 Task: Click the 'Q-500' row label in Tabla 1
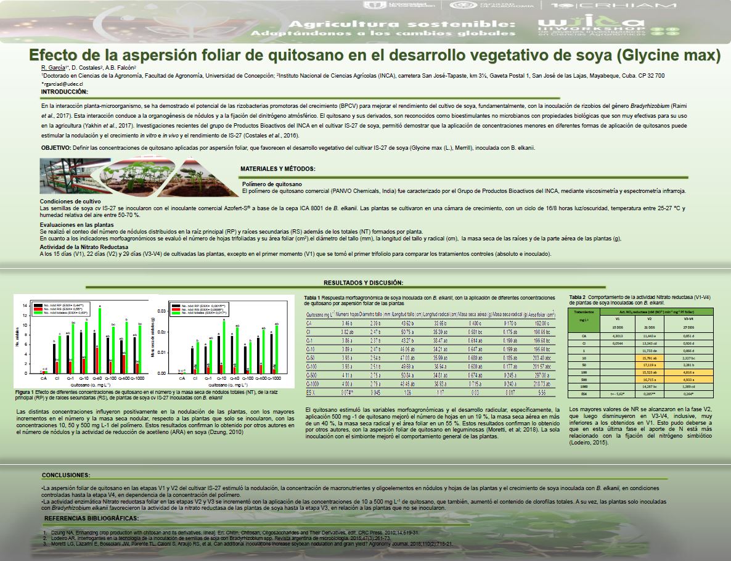312,375
